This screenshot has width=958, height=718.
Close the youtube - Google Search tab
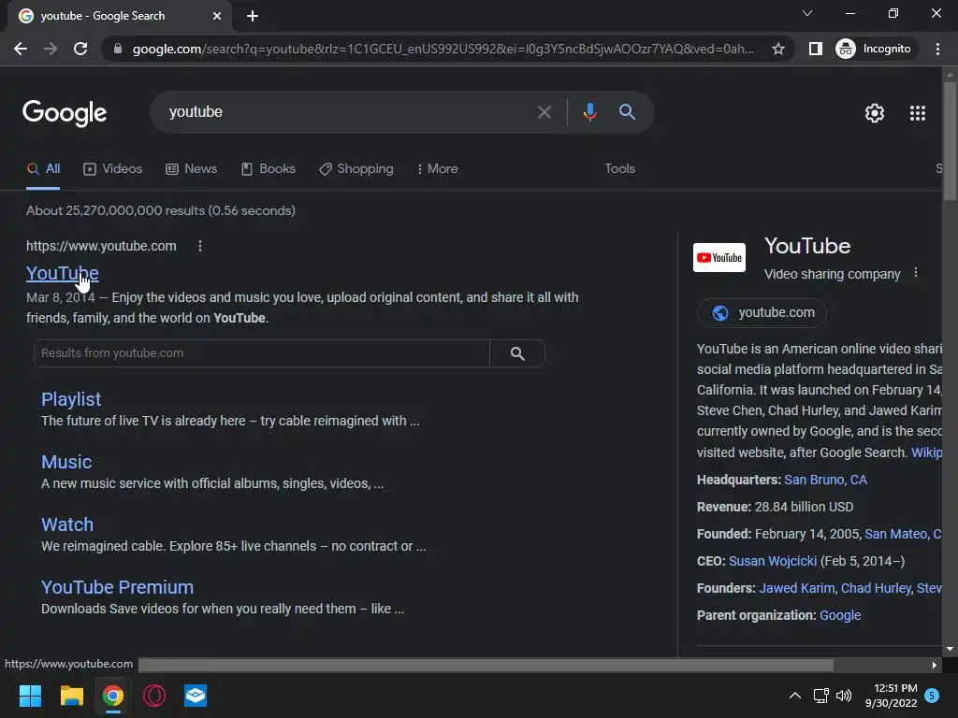point(217,16)
